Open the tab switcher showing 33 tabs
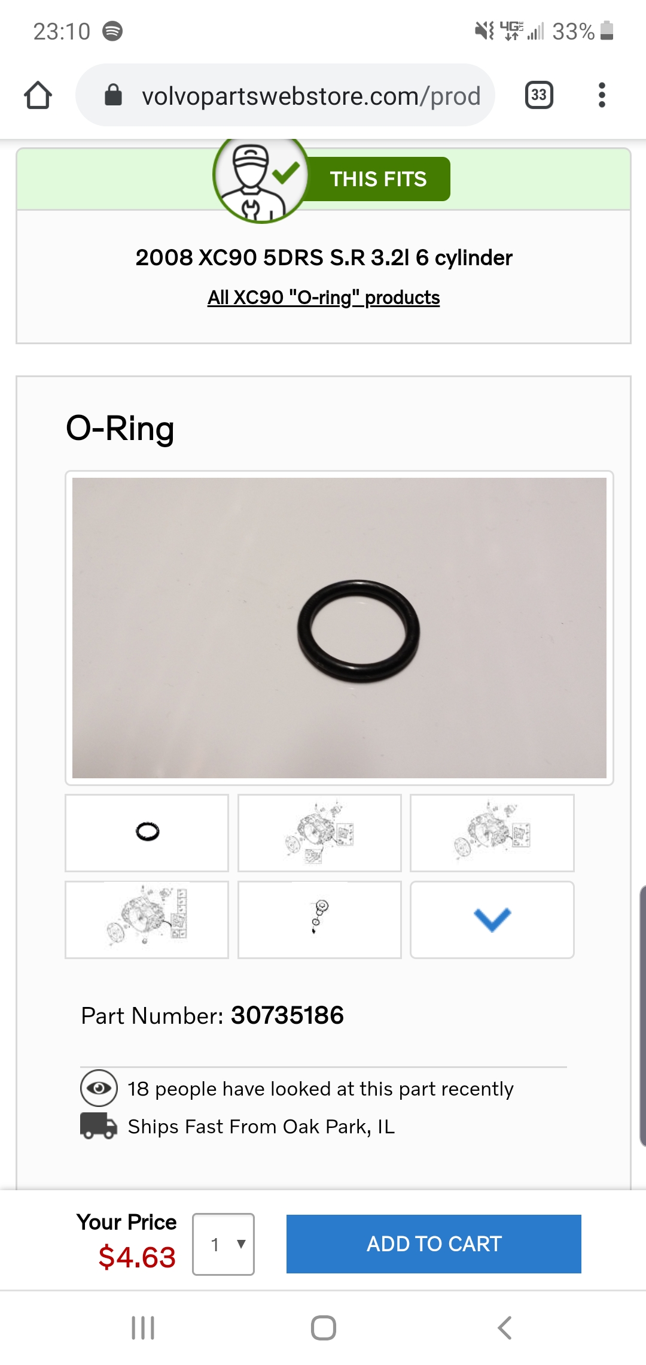This screenshot has height=1365, width=646. (538, 95)
